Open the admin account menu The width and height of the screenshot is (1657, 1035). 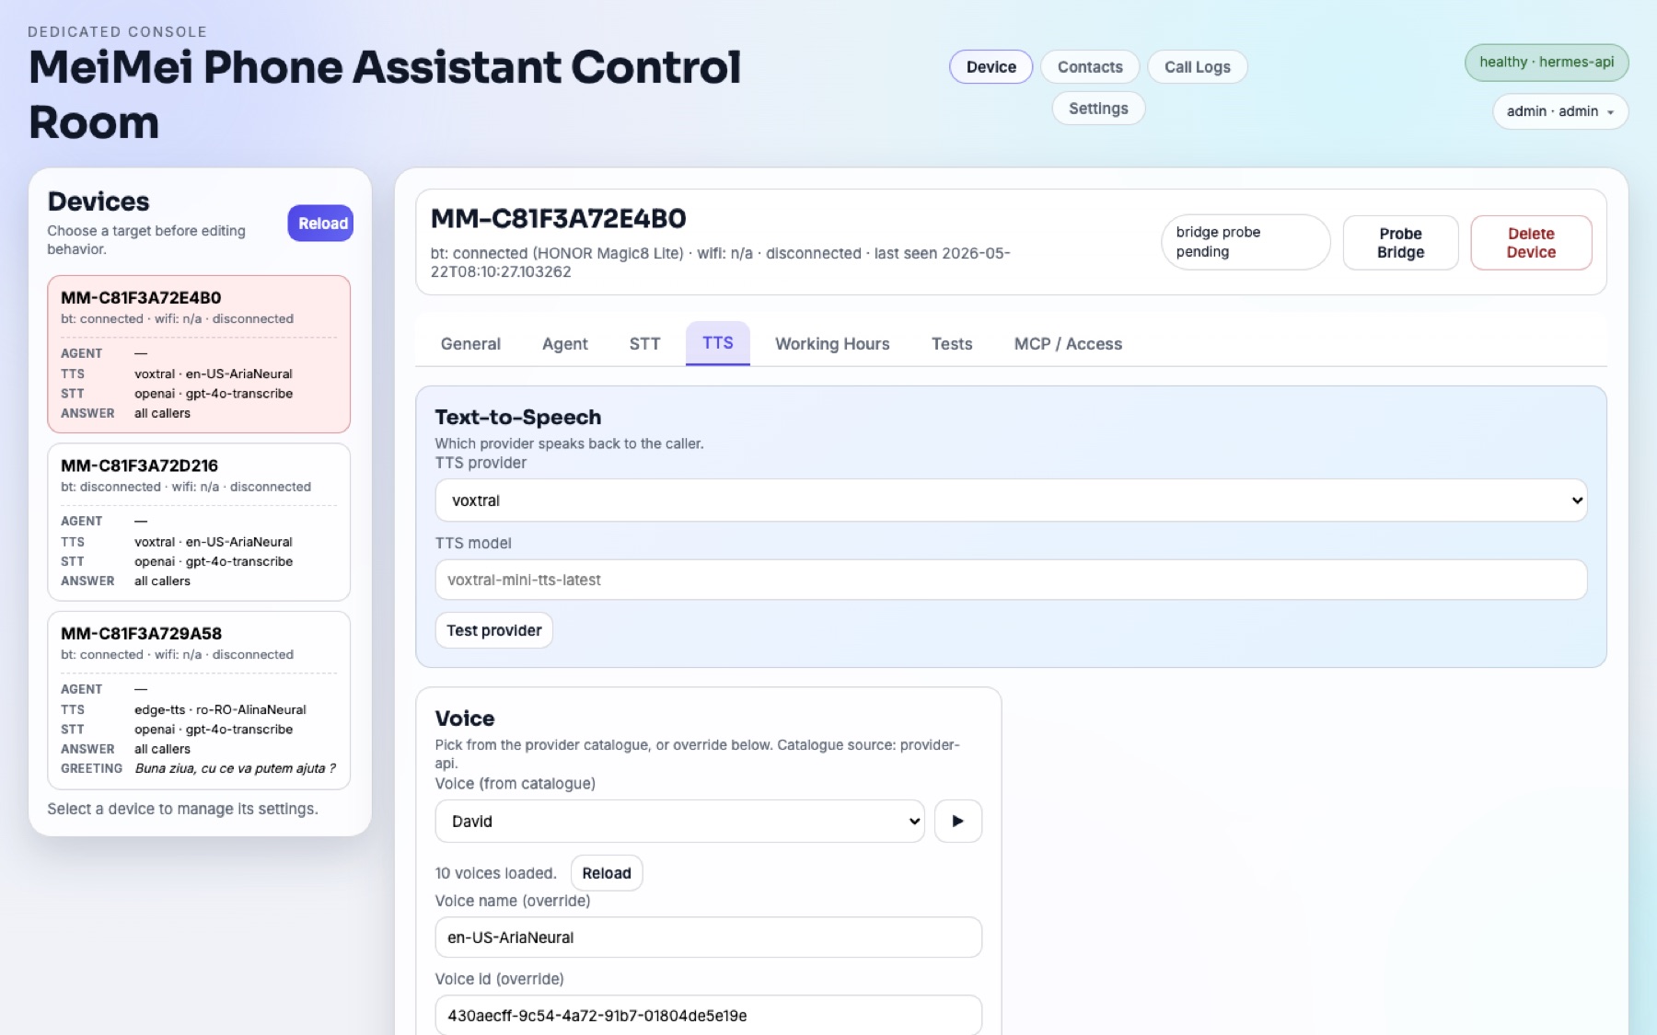pyautogui.click(x=1560, y=111)
